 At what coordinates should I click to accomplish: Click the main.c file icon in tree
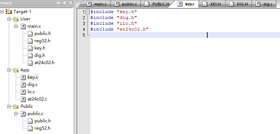coord(23,26)
